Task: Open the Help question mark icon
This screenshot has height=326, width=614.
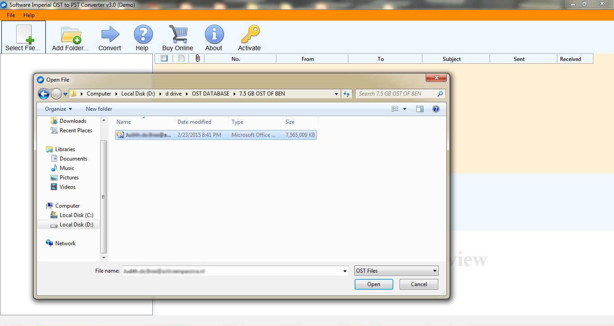Action: (x=143, y=34)
